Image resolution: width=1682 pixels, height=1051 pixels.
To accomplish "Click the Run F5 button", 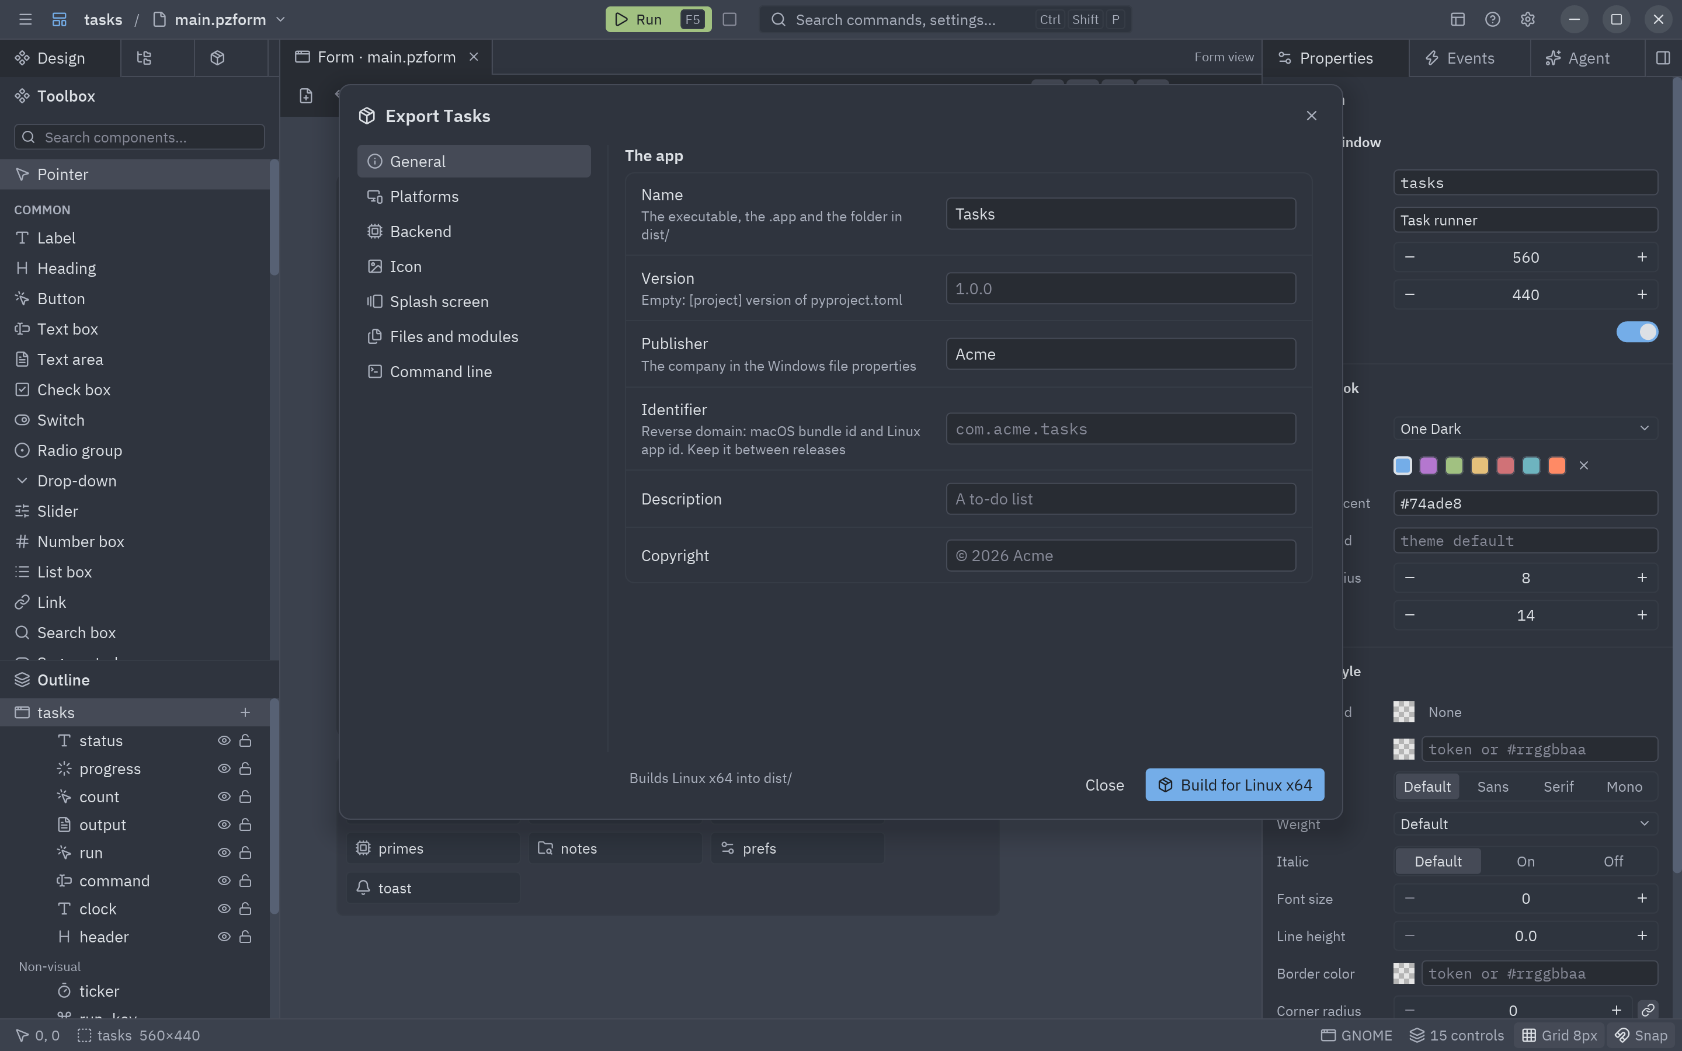I will (x=658, y=19).
